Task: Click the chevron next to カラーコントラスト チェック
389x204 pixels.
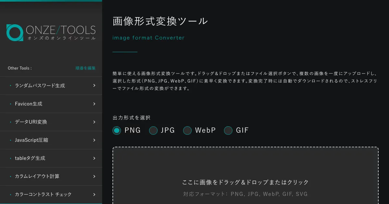Action: 94,195
